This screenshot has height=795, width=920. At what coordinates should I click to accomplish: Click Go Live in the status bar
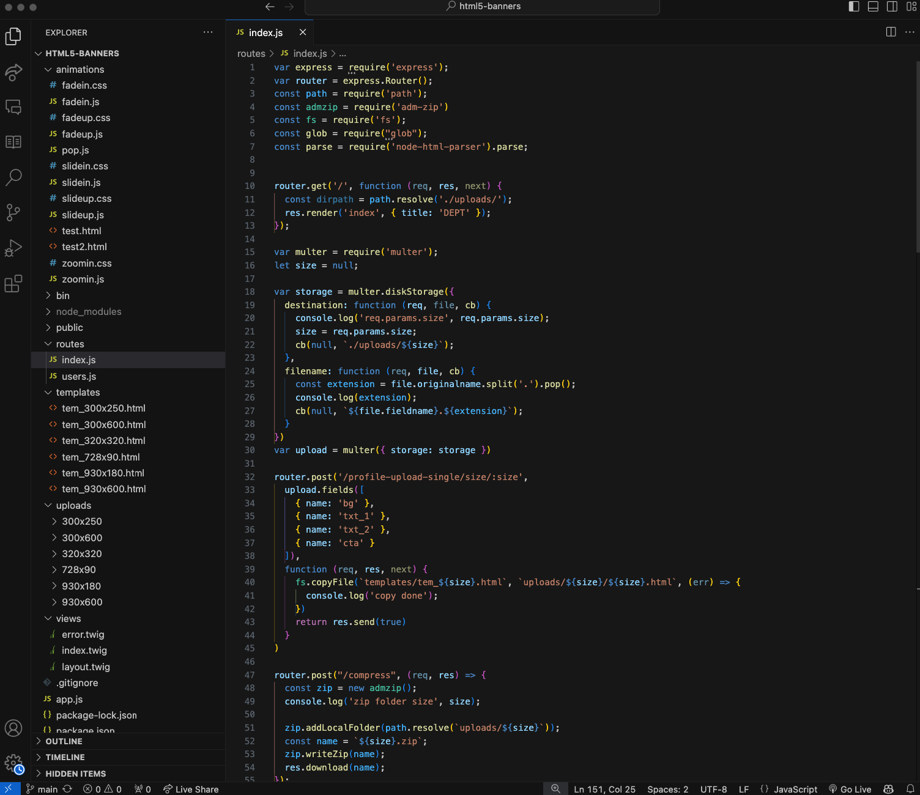point(850,789)
